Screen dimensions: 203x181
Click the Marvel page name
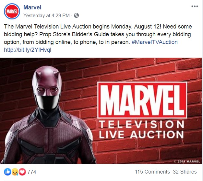point(32,7)
